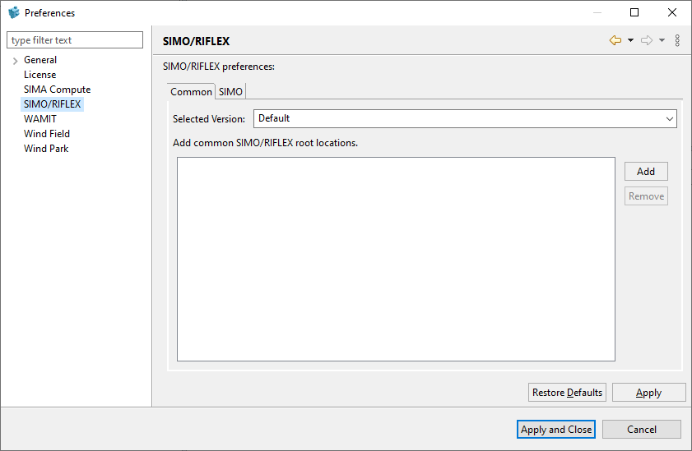
Task: Click Restore Defaults
Action: [x=567, y=393]
